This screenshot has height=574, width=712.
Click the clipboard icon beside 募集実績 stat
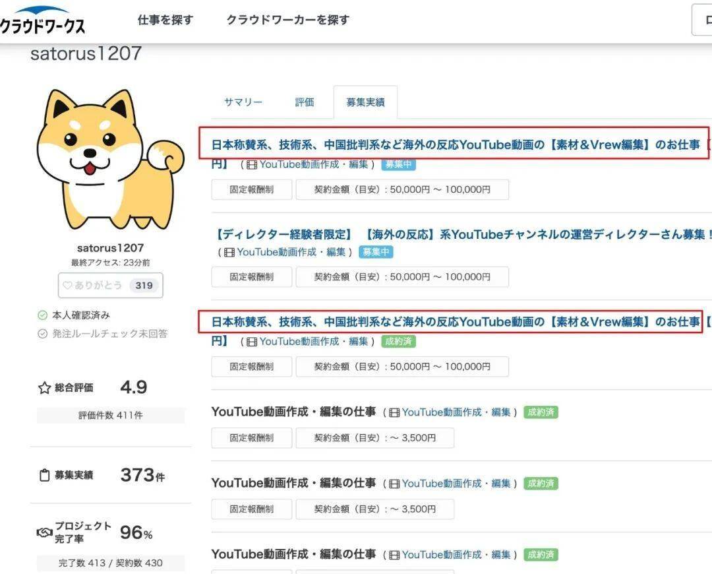pos(45,475)
